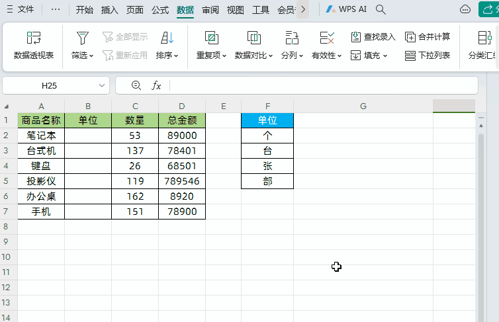499x322 pixels.
Task: Click cell with 台式机
Action: pyautogui.click(x=41, y=151)
